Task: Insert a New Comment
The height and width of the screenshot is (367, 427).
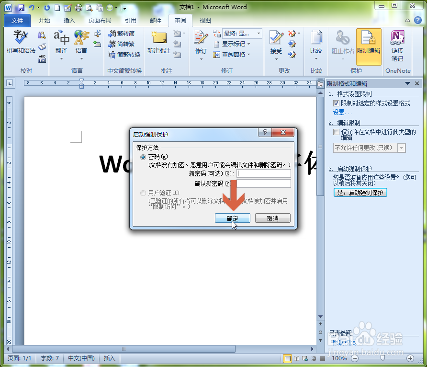Action: click(x=159, y=42)
